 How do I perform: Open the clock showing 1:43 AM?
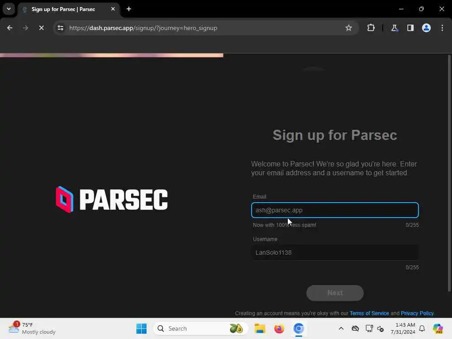(x=403, y=328)
